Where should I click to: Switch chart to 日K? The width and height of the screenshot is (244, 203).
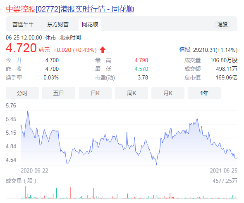(95, 93)
